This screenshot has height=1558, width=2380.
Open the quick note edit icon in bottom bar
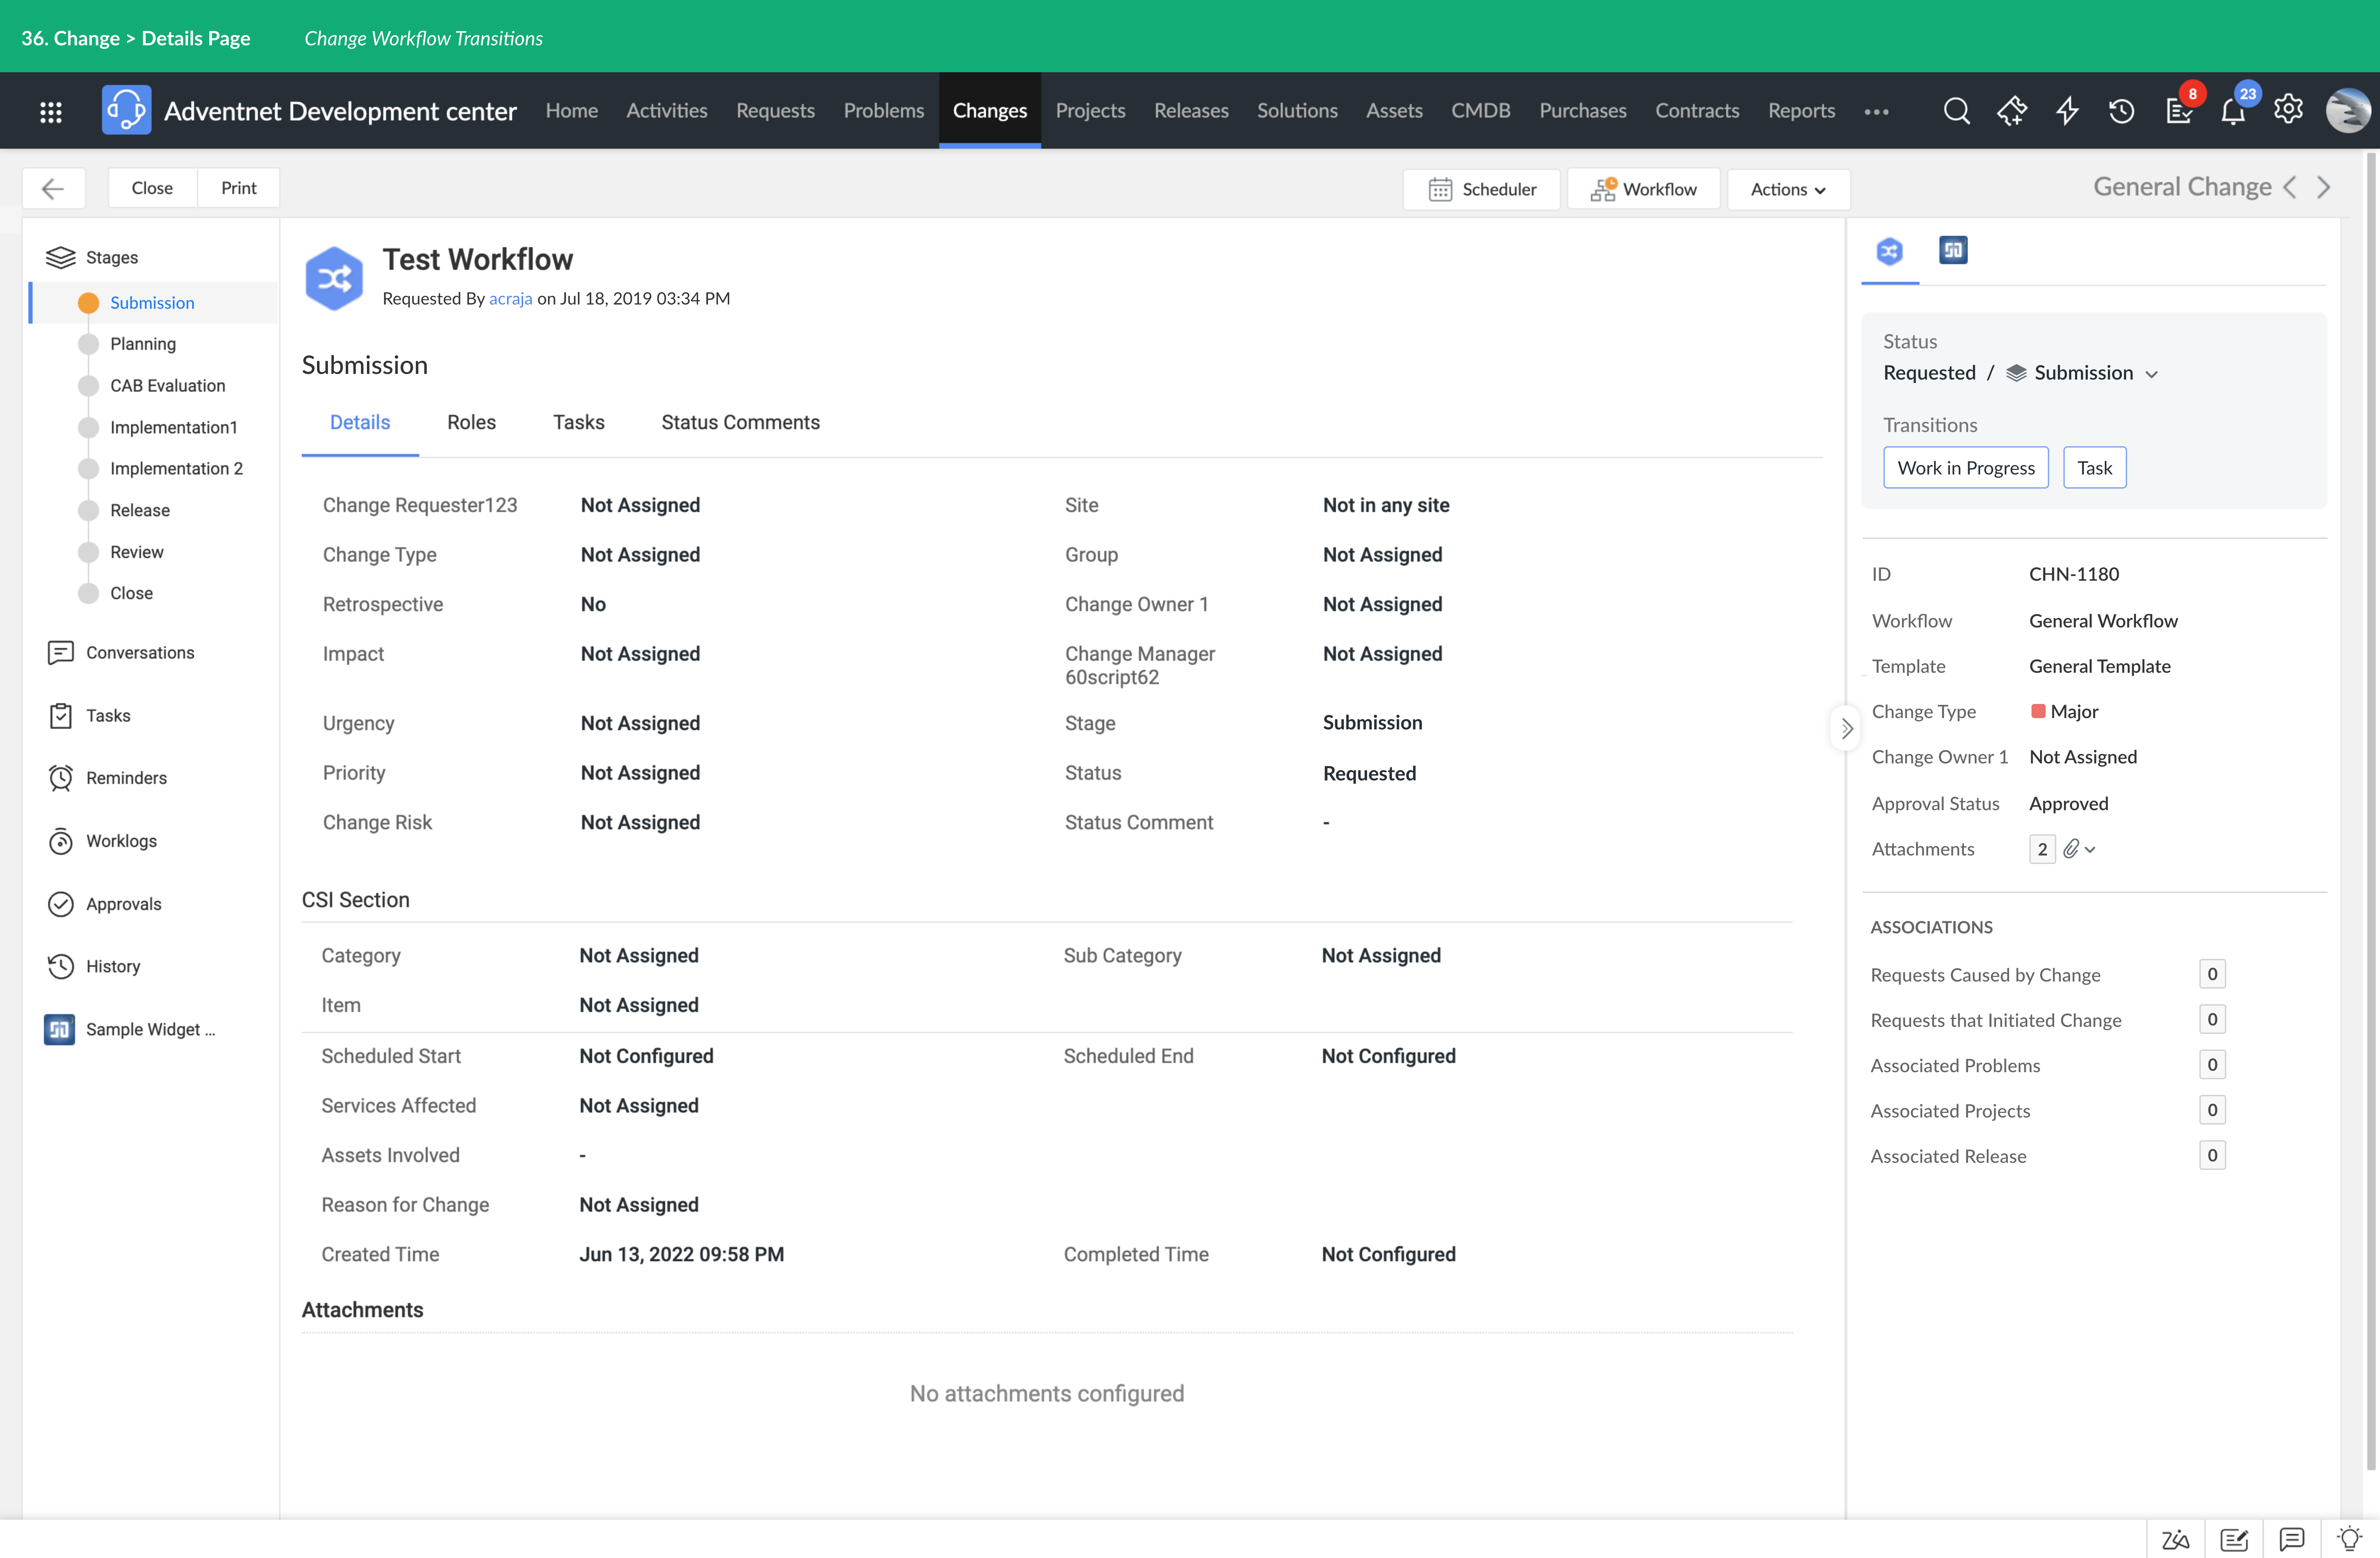point(2234,1540)
